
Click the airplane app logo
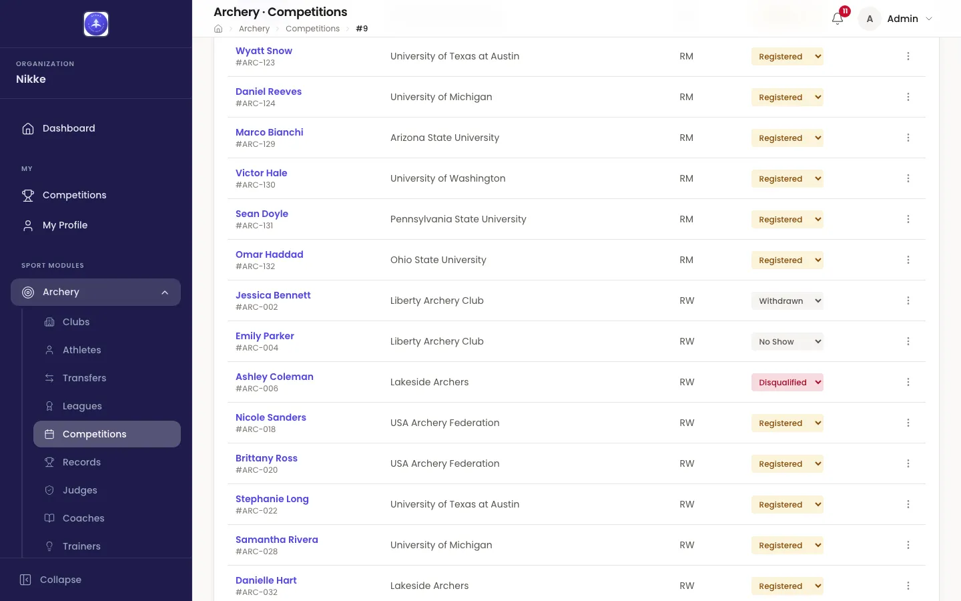(x=96, y=24)
